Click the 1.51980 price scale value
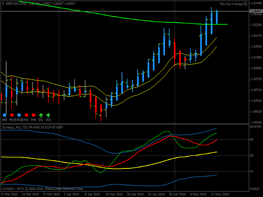Viewport: 263px width, 197px height. 256,58
